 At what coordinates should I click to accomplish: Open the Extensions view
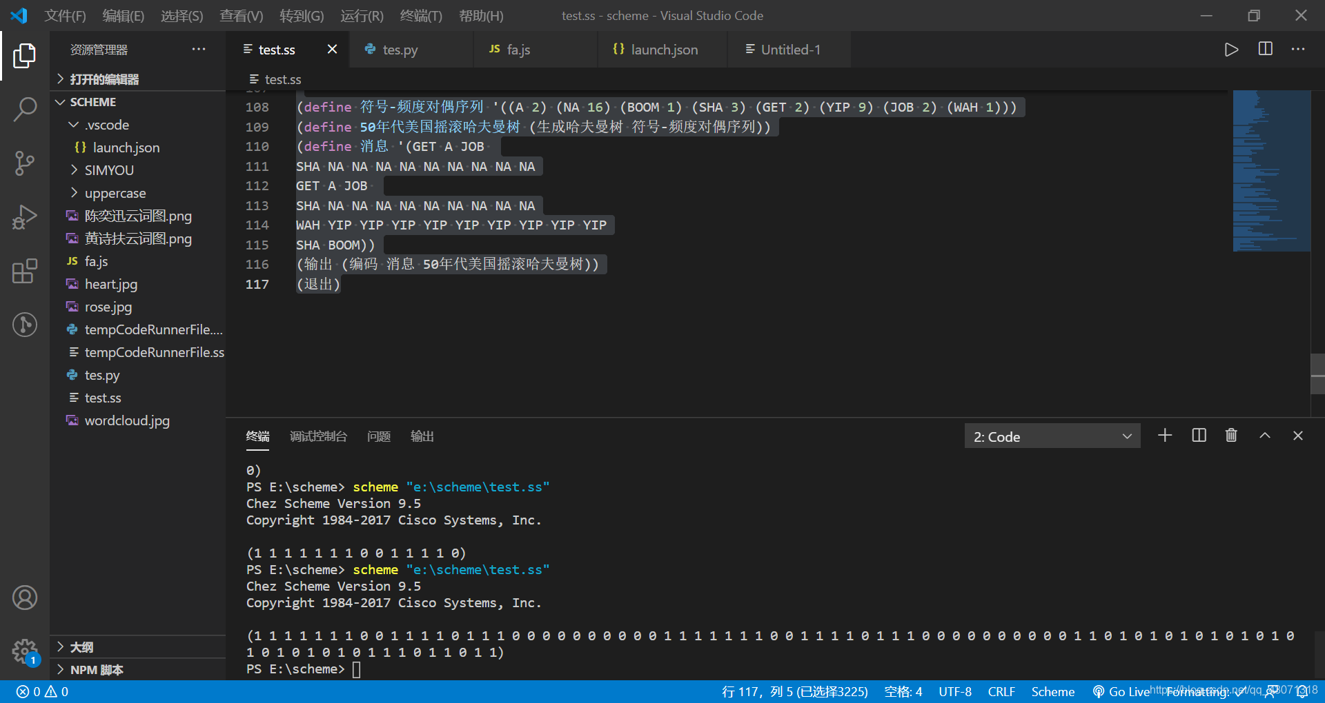[x=25, y=271]
